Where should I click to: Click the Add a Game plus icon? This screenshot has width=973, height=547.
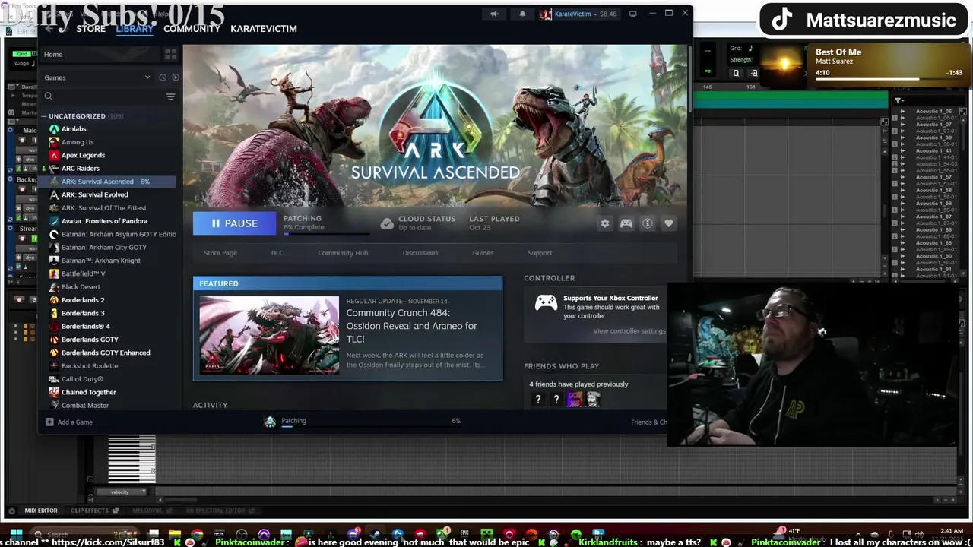coord(49,422)
